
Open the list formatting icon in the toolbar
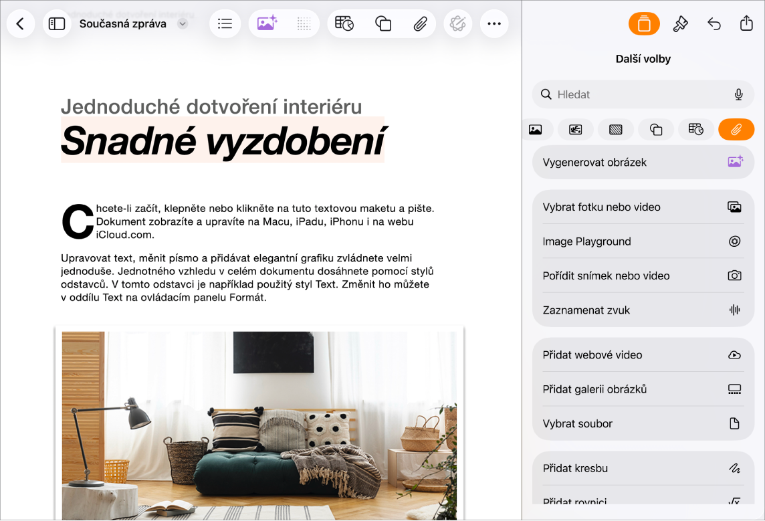tap(225, 24)
